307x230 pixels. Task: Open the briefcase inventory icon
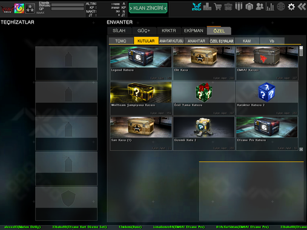point(228,7)
